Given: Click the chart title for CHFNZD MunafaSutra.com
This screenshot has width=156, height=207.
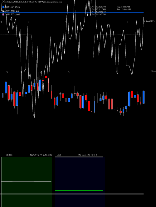Looking at the screenshot, I should (32, 2).
